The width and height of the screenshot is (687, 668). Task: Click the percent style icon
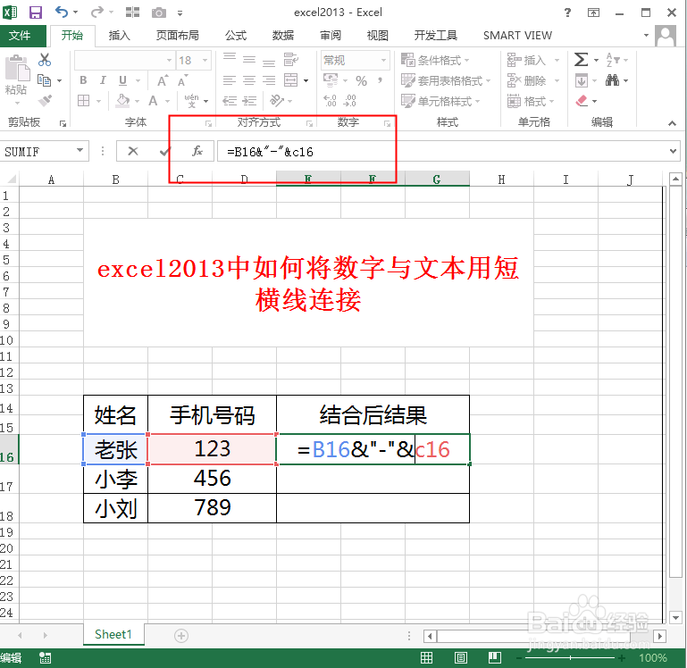(362, 80)
